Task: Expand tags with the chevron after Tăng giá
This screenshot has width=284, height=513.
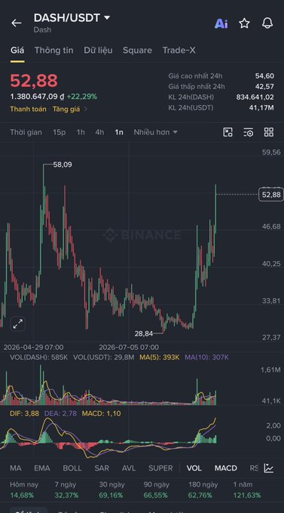Action: pyautogui.click(x=86, y=109)
